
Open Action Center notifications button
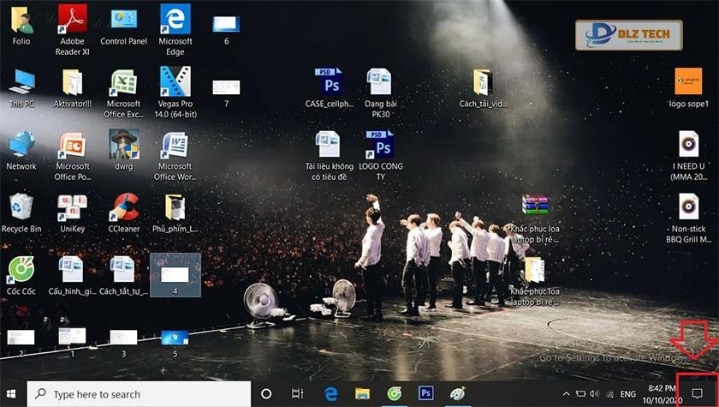click(x=697, y=393)
